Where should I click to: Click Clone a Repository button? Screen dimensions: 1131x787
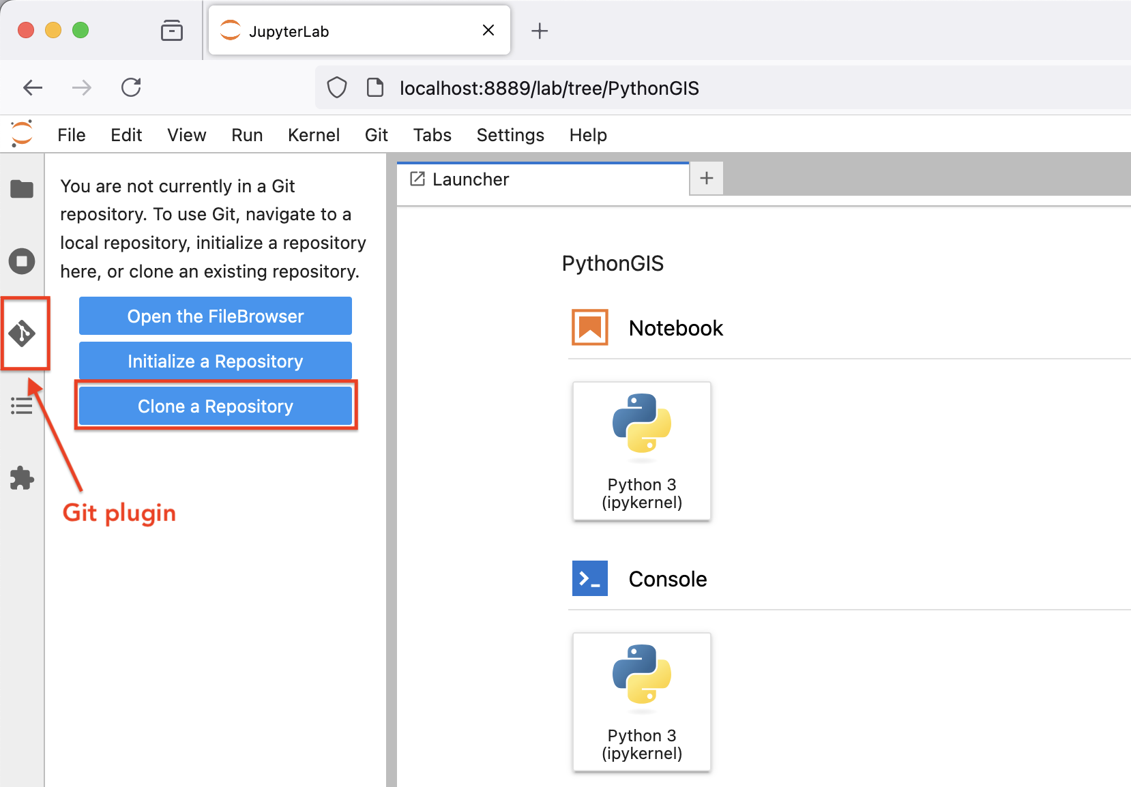(x=216, y=406)
